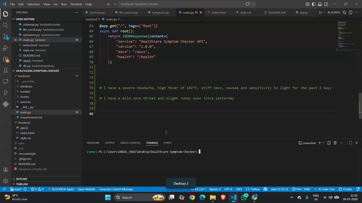
Task: Expand the OUTLINE section
Action: [x=21, y=179]
